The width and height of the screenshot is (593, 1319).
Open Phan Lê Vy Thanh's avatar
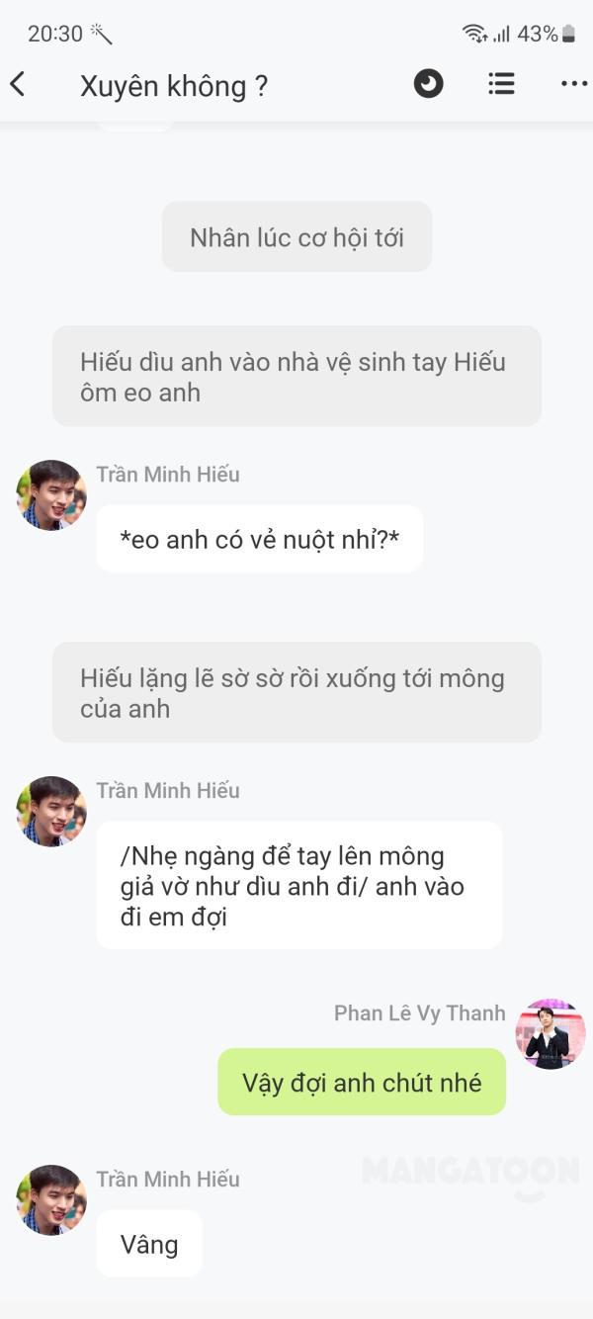pos(551,1033)
